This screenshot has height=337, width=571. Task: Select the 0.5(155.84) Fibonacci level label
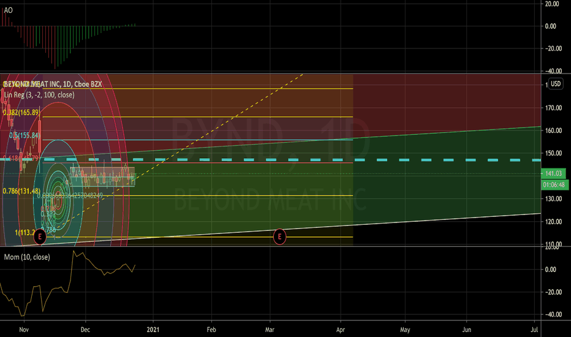click(25, 135)
